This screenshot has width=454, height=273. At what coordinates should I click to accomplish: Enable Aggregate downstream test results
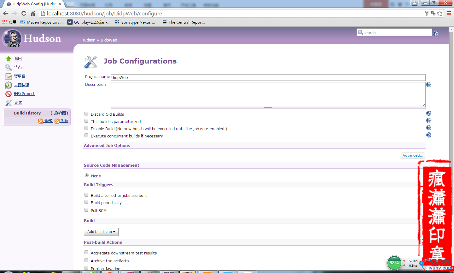(x=86, y=252)
